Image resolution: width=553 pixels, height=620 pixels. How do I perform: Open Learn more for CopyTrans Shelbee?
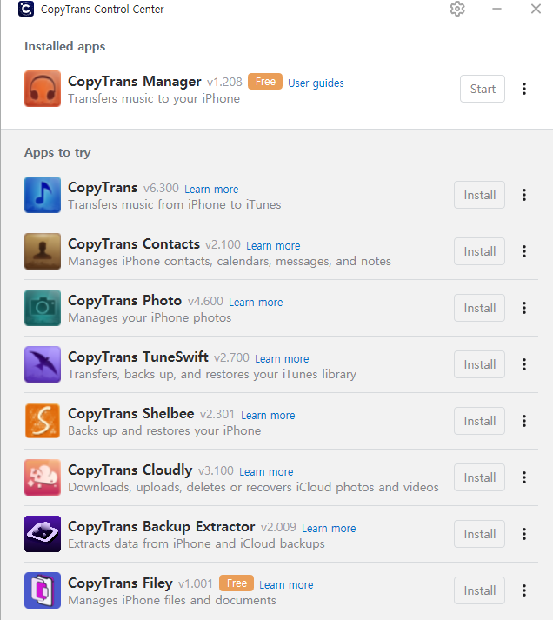point(268,415)
